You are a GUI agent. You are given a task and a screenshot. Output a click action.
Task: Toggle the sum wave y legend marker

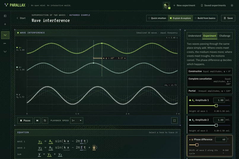pyautogui.click(x=17, y=94)
